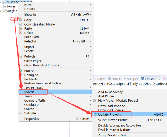Screen dimensions: 167x137
Task: Choose Download Javadoc
Action: pyautogui.click(x=111, y=106)
